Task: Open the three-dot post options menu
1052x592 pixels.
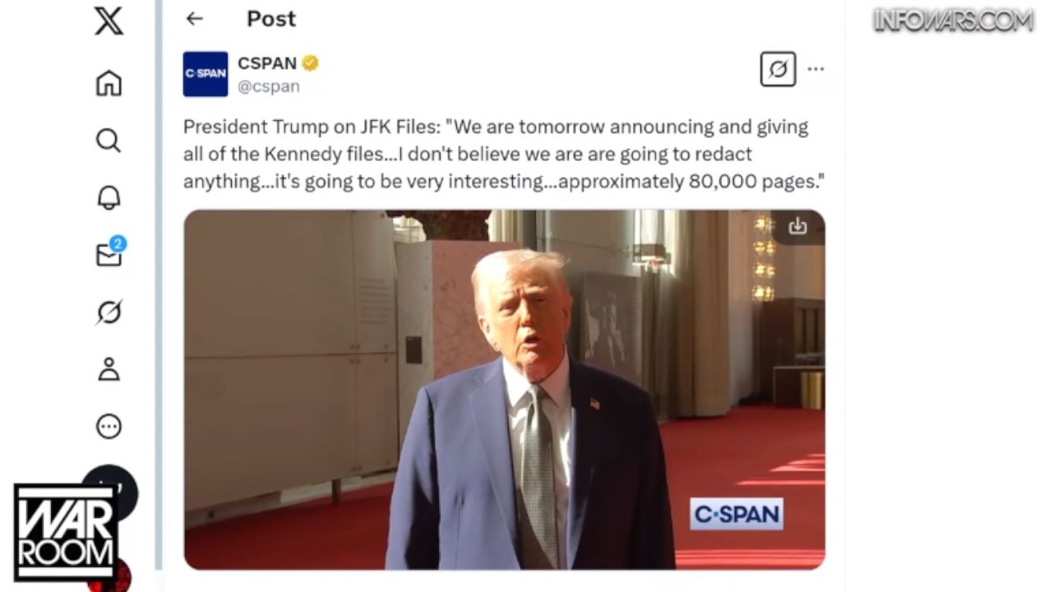Action: click(x=815, y=69)
